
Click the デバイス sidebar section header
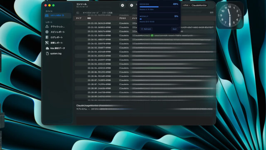49,11
